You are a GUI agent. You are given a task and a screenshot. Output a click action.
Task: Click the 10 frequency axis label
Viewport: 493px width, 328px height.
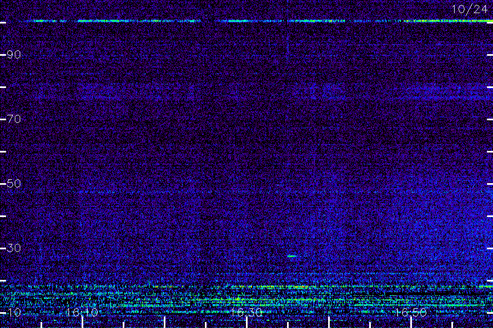tap(14, 312)
